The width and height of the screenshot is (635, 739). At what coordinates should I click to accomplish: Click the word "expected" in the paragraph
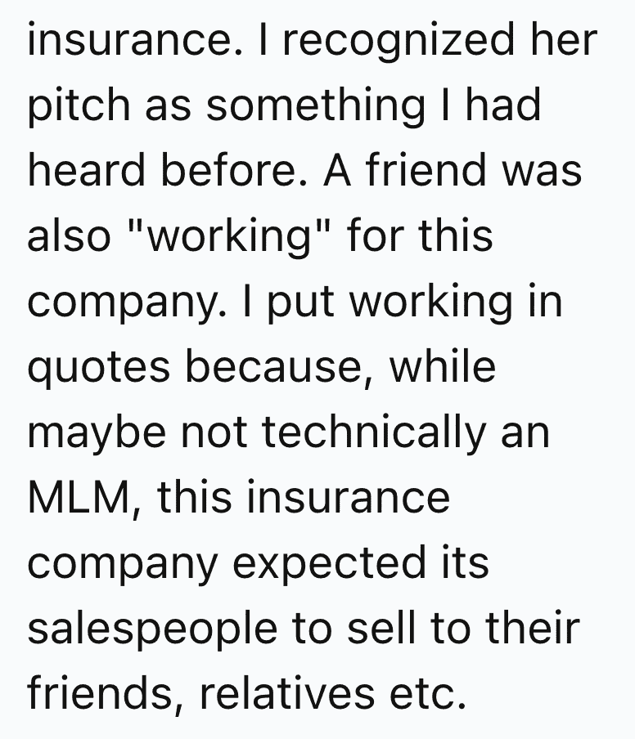[330, 565]
